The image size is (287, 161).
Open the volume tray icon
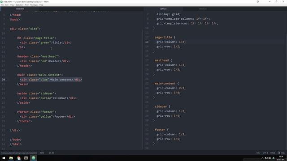(x=270, y=158)
